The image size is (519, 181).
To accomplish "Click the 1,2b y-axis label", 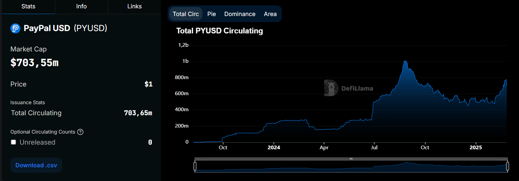I will click(184, 45).
